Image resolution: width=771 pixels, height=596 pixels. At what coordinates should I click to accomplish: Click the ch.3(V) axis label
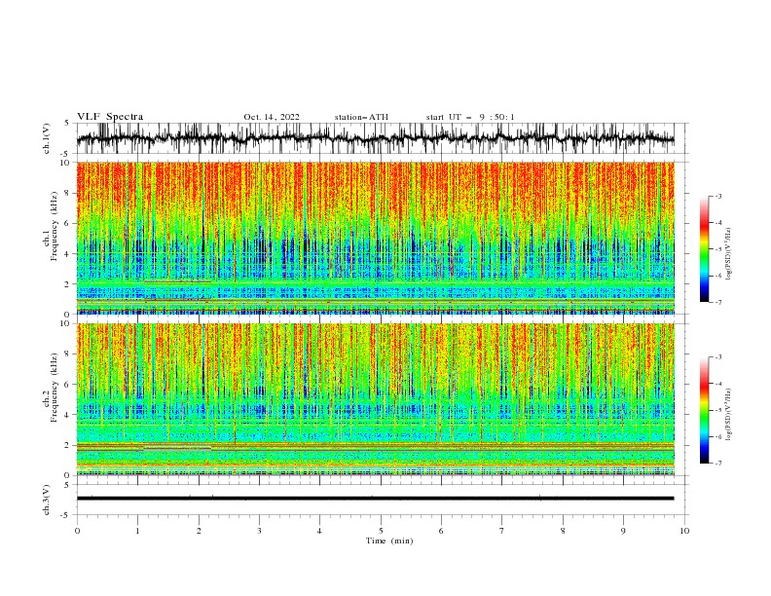click(x=47, y=500)
